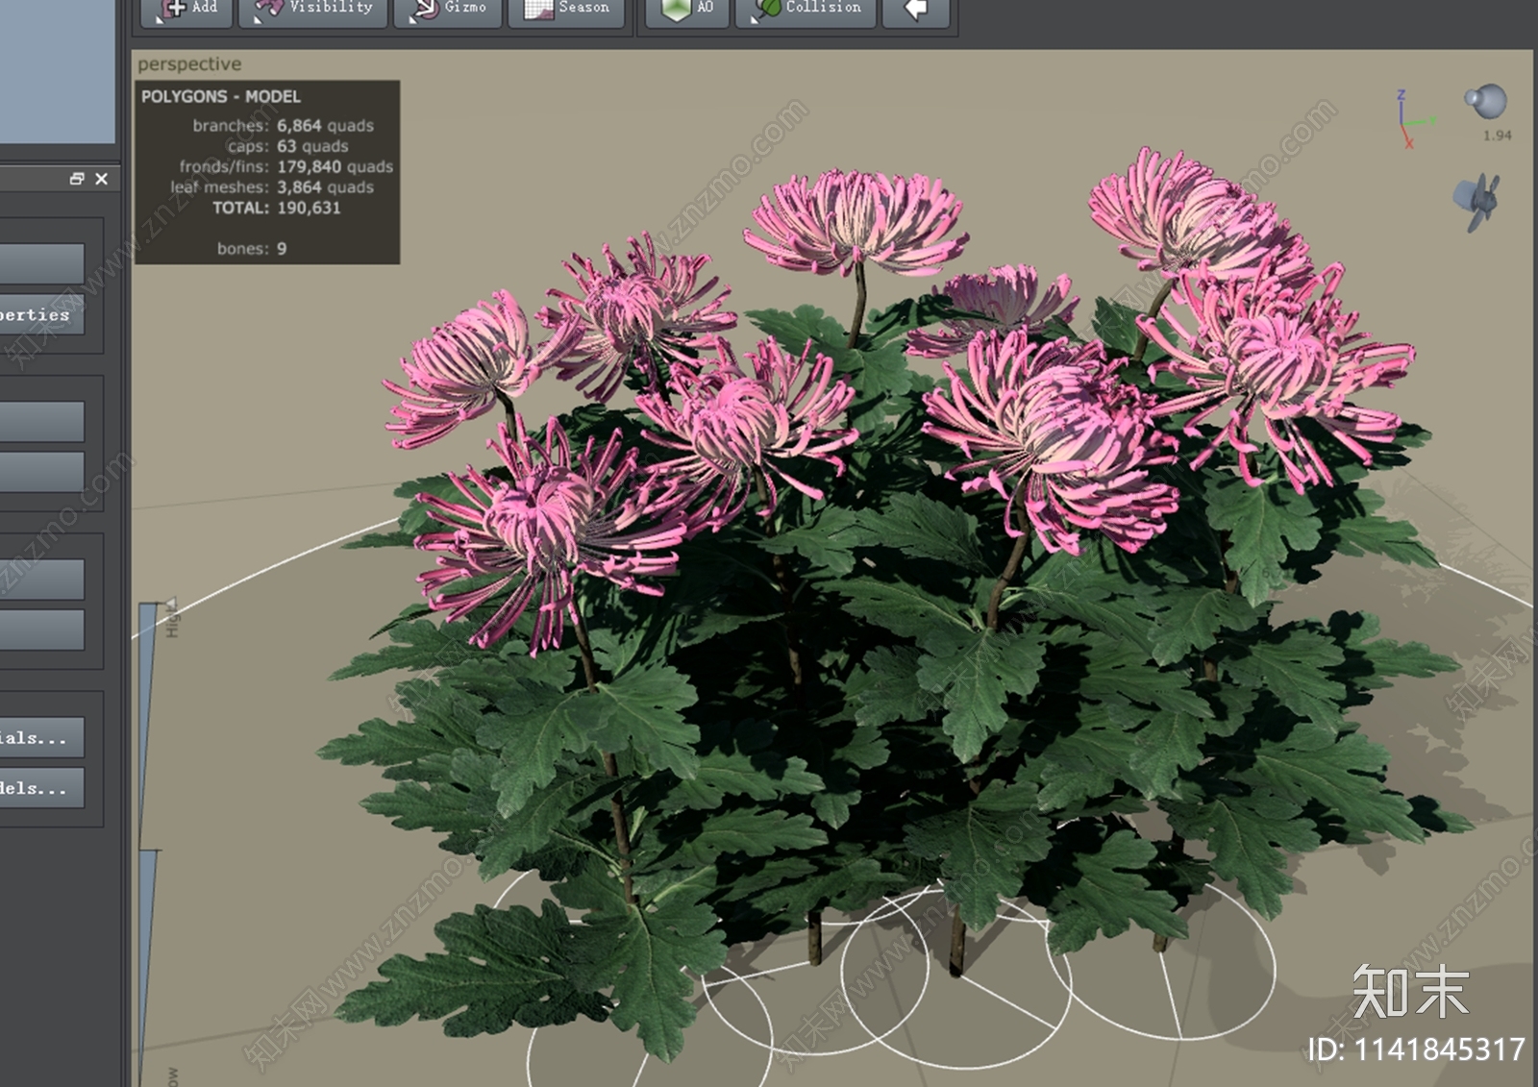Click the 'TOTAL: 190,631' polygon count

point(276,208)
